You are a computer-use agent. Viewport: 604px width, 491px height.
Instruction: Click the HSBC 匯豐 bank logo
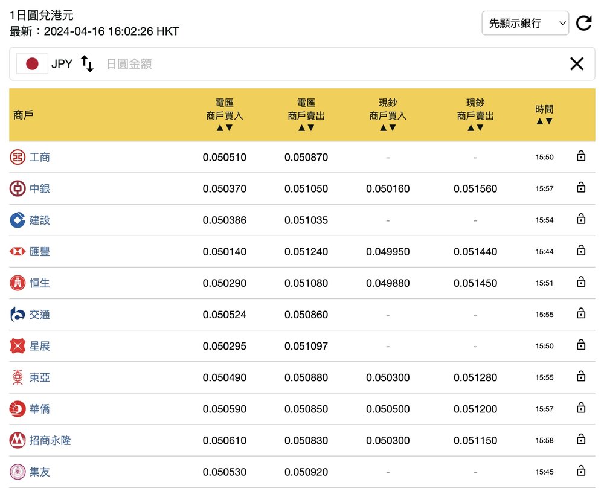pos(18,252)
